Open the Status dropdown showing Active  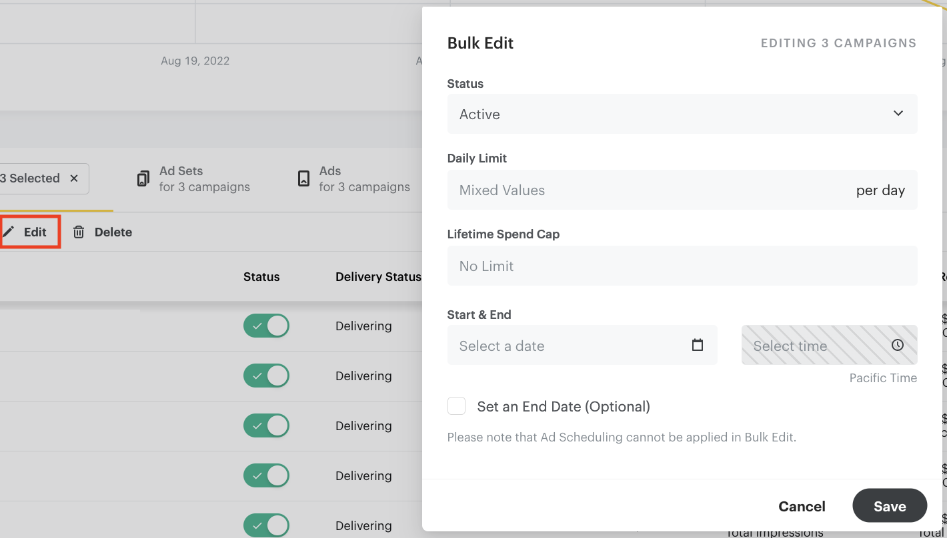click(682, 114)
